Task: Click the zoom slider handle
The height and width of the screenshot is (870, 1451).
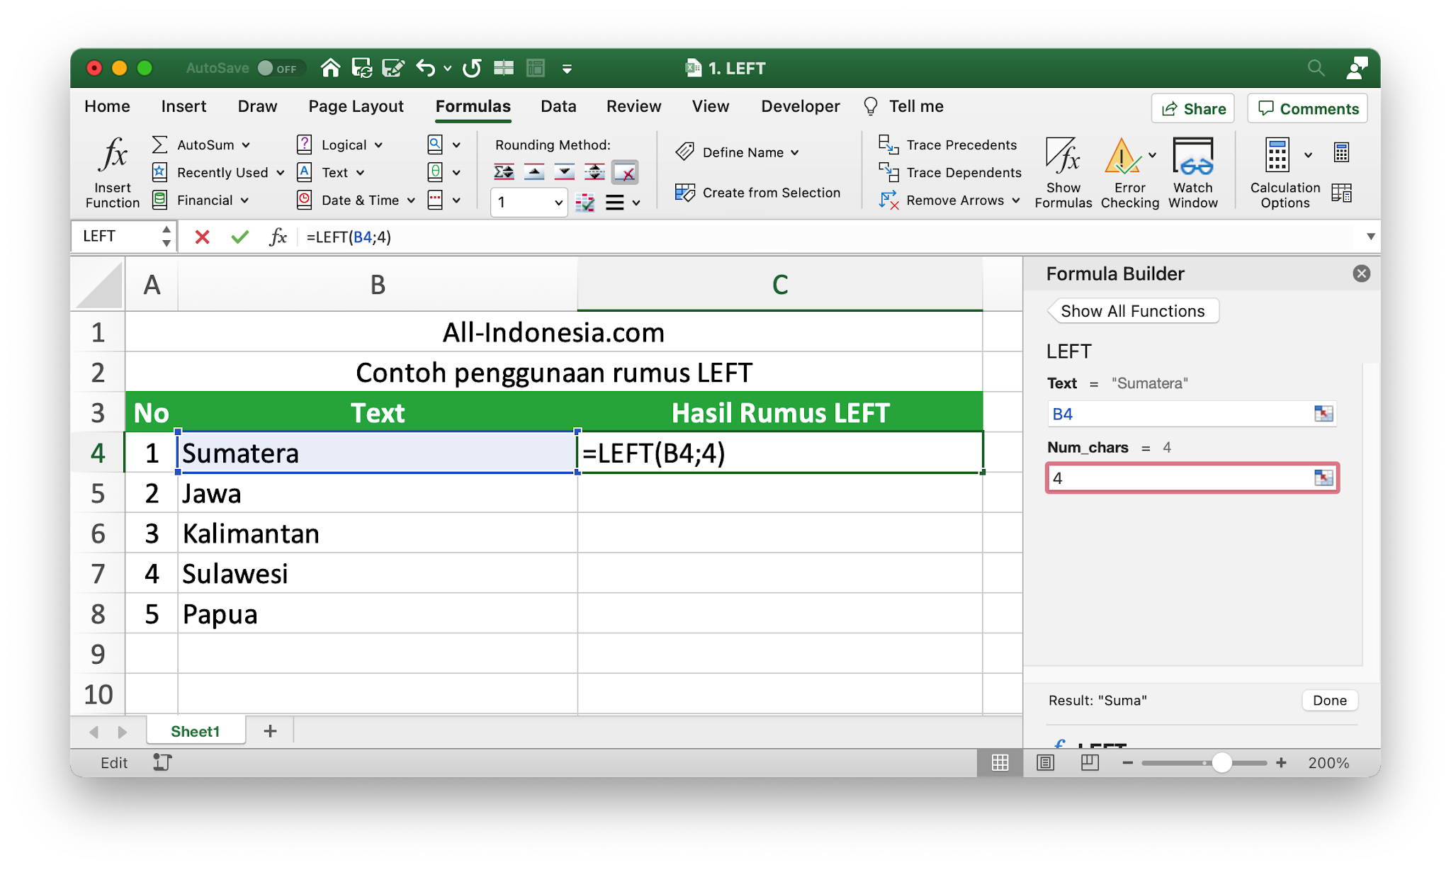Action: 1221,762
